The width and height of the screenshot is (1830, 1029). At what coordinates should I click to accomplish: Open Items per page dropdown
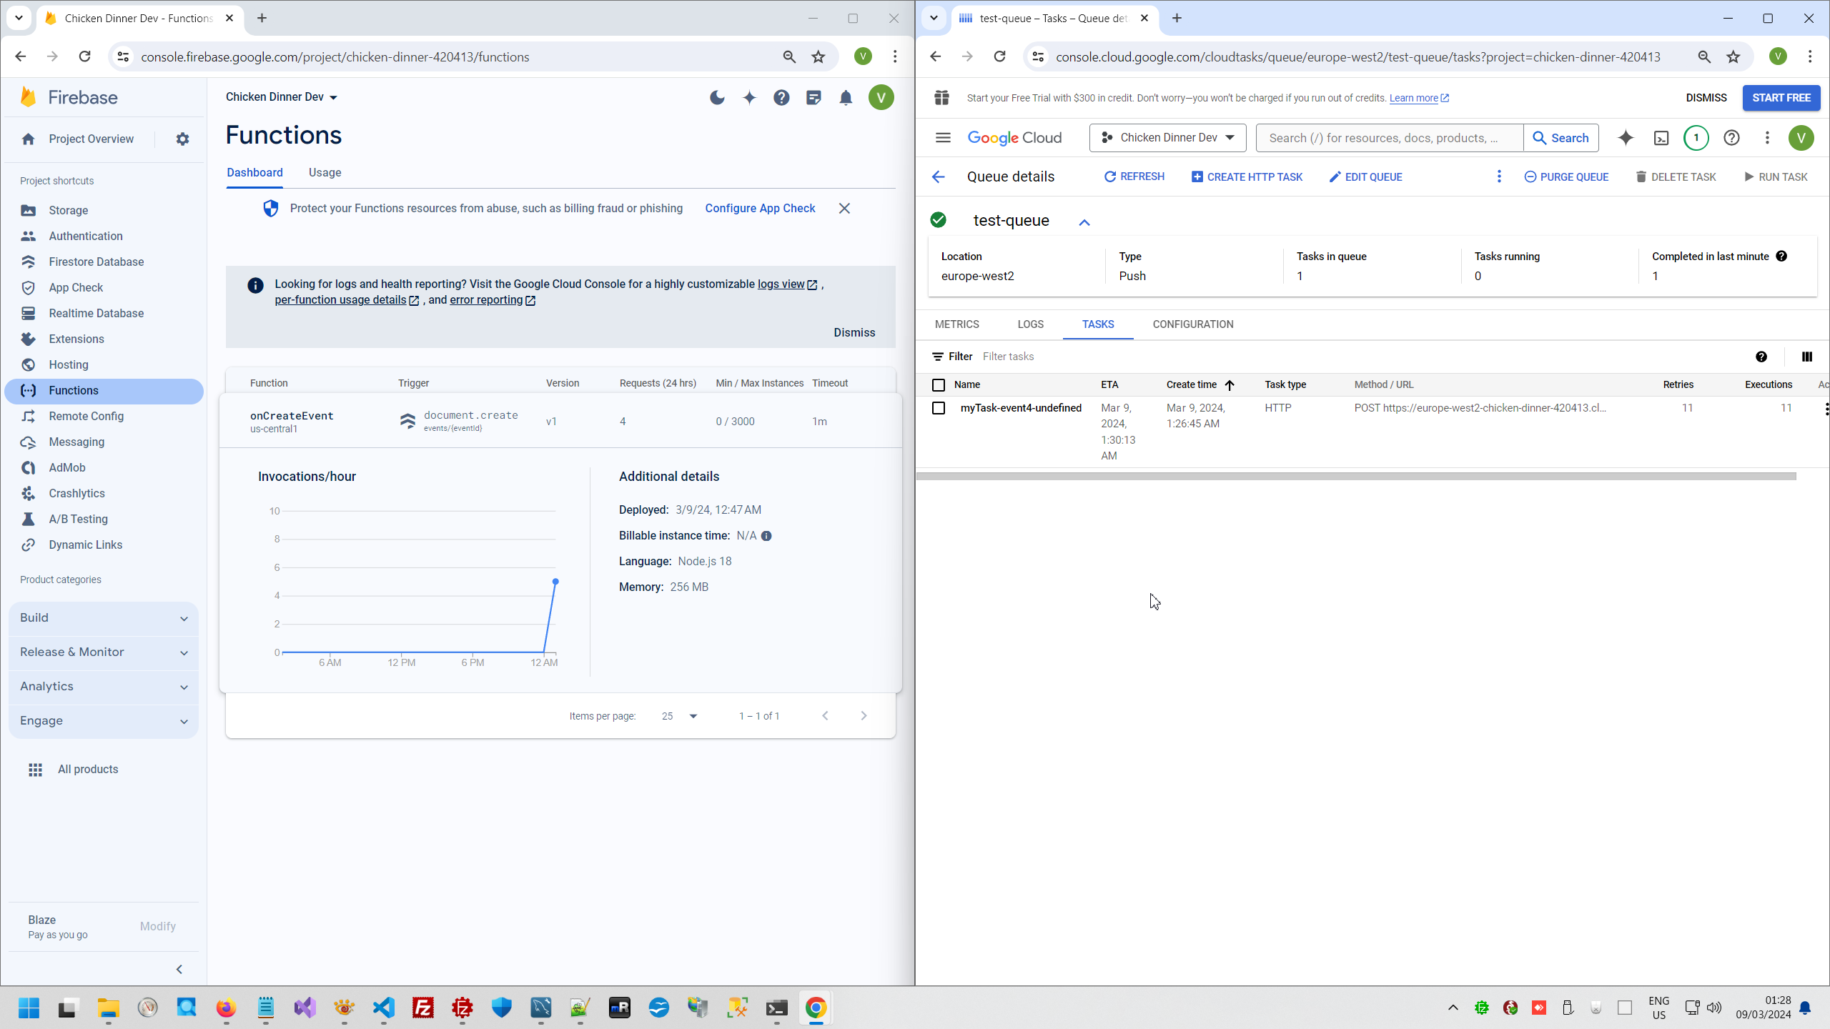(x=679, y=716)
